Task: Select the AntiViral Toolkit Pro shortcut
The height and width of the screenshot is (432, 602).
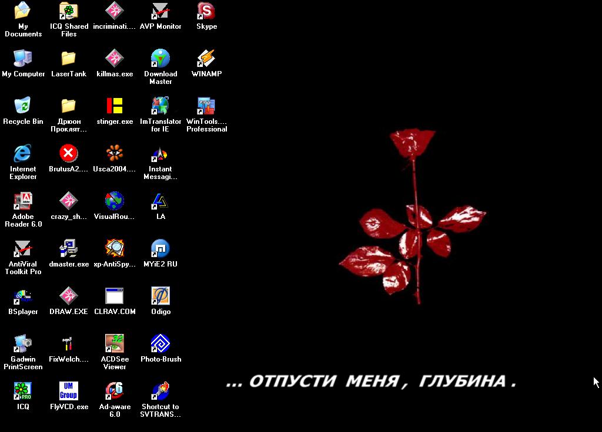Action: [x=23, y=248]
